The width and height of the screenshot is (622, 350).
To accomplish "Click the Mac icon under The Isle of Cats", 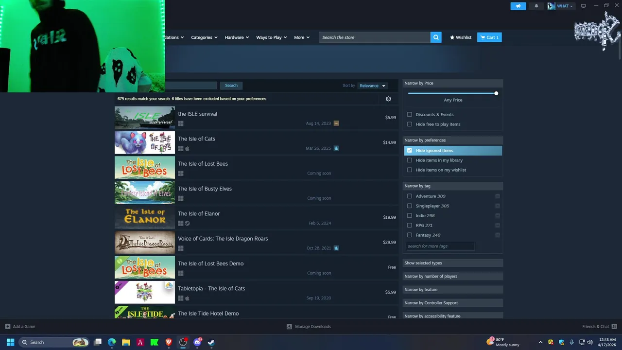I will [187, 149].
